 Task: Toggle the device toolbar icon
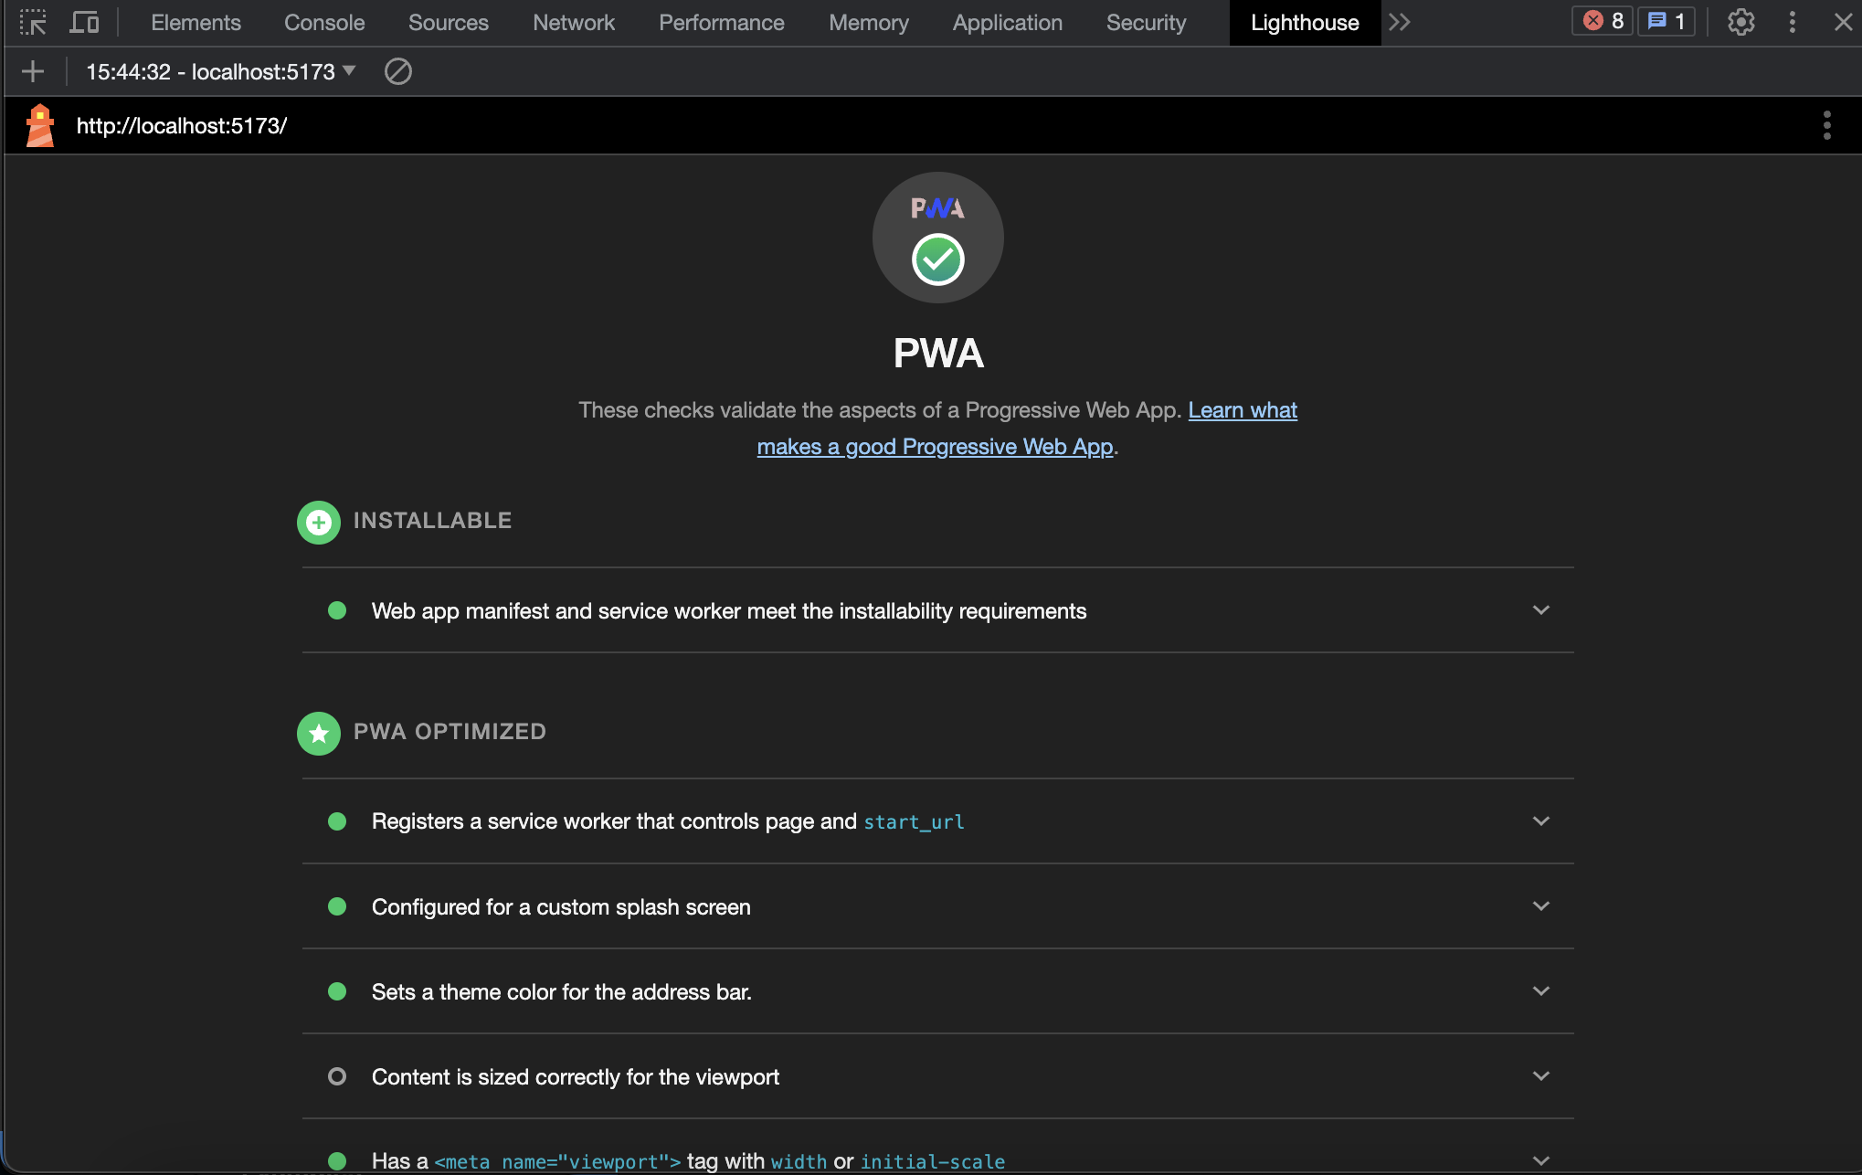point(84,22)
